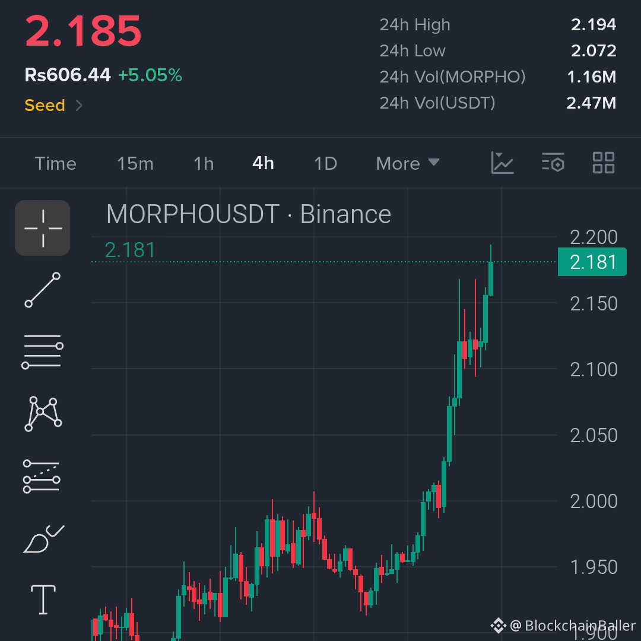Select the brush drawing tool
Screen dimensions: 641x641
click(43, 539)
